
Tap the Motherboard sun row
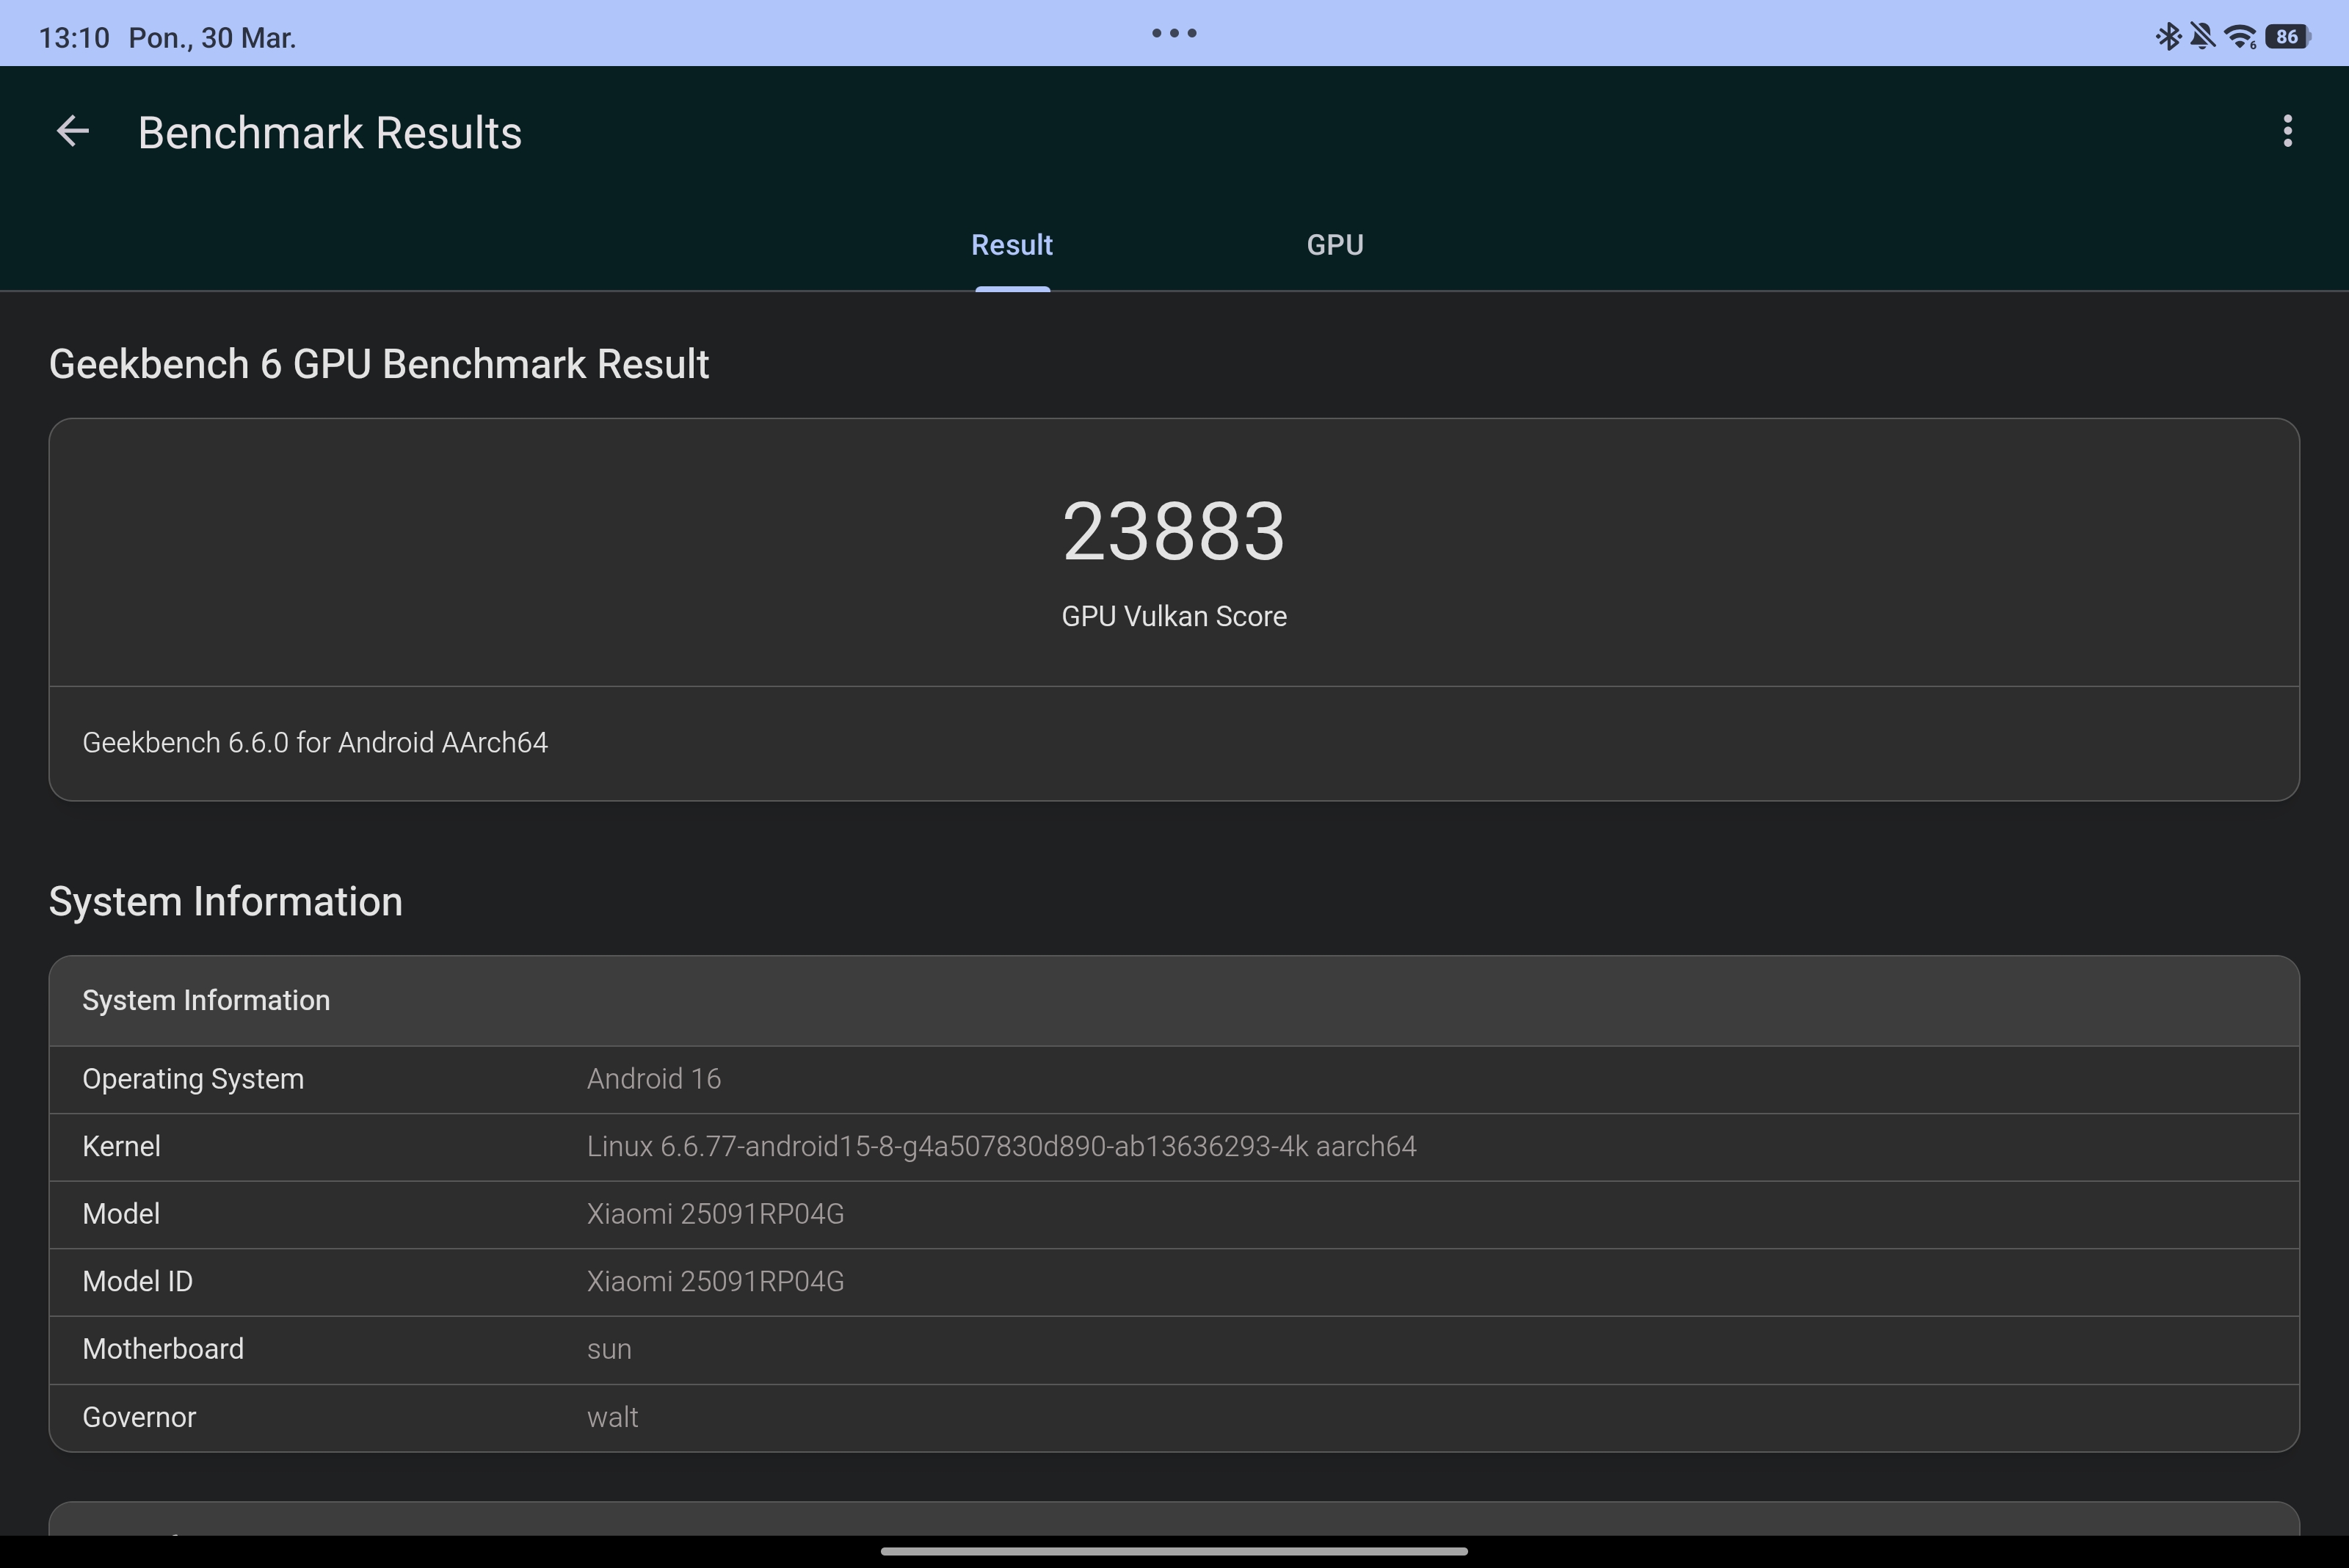point(1173,1350)
